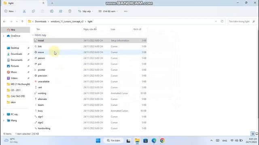
Task: Select the handwriting cursor file
Action: tap(90, 128)
